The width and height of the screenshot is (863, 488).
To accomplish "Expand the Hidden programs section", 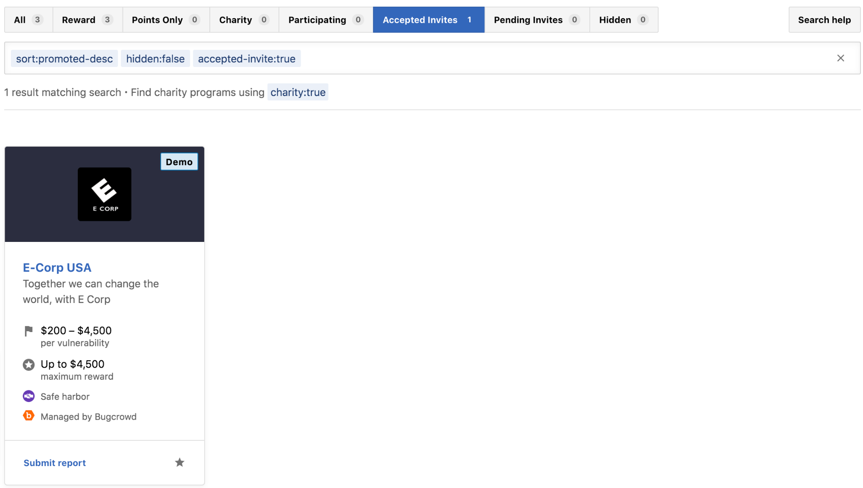I will click(623, 19).
